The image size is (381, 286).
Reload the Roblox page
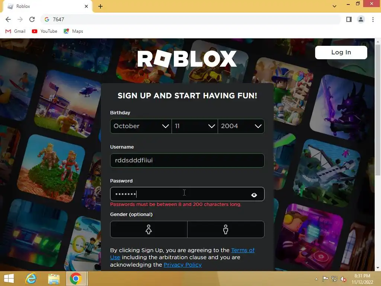tap(32, 19)
